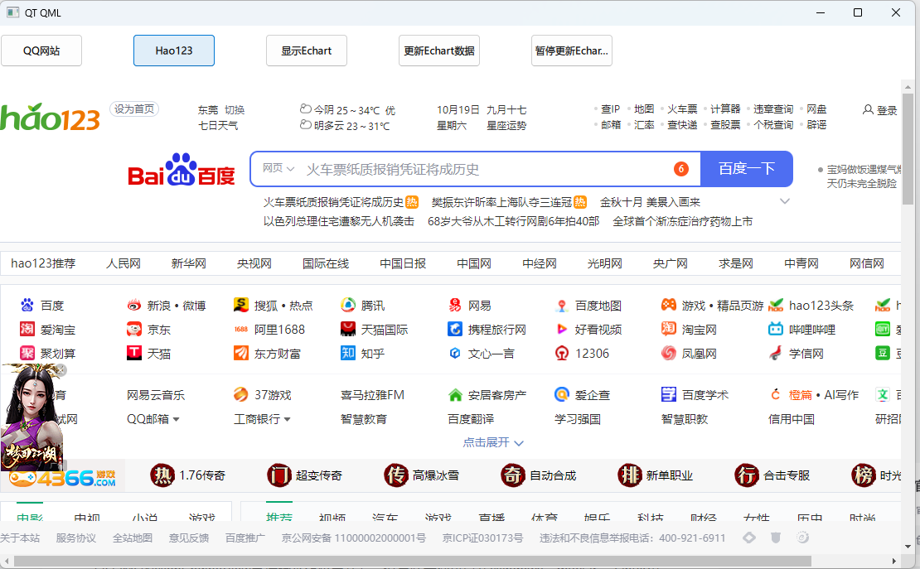The height and width of the screenshot is (569, 920).
Task: Expand more sites via 点击展开
Action: 490,443
